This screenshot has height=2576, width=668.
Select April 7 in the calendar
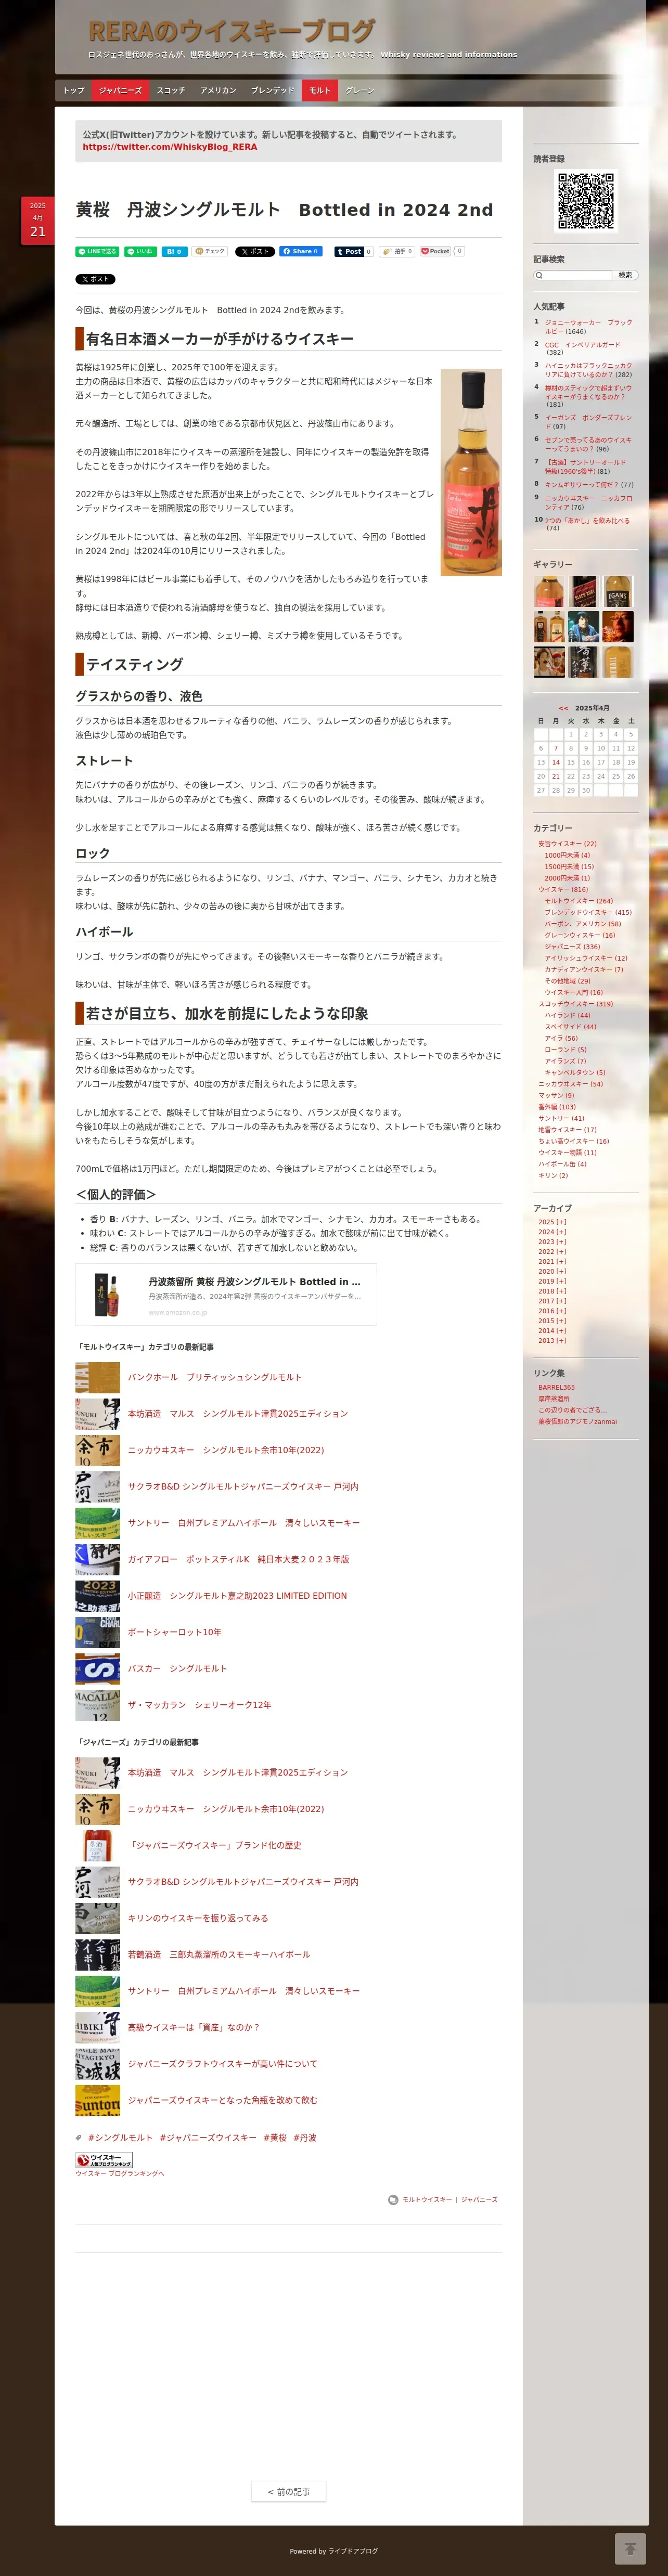[x=556, y=748]
